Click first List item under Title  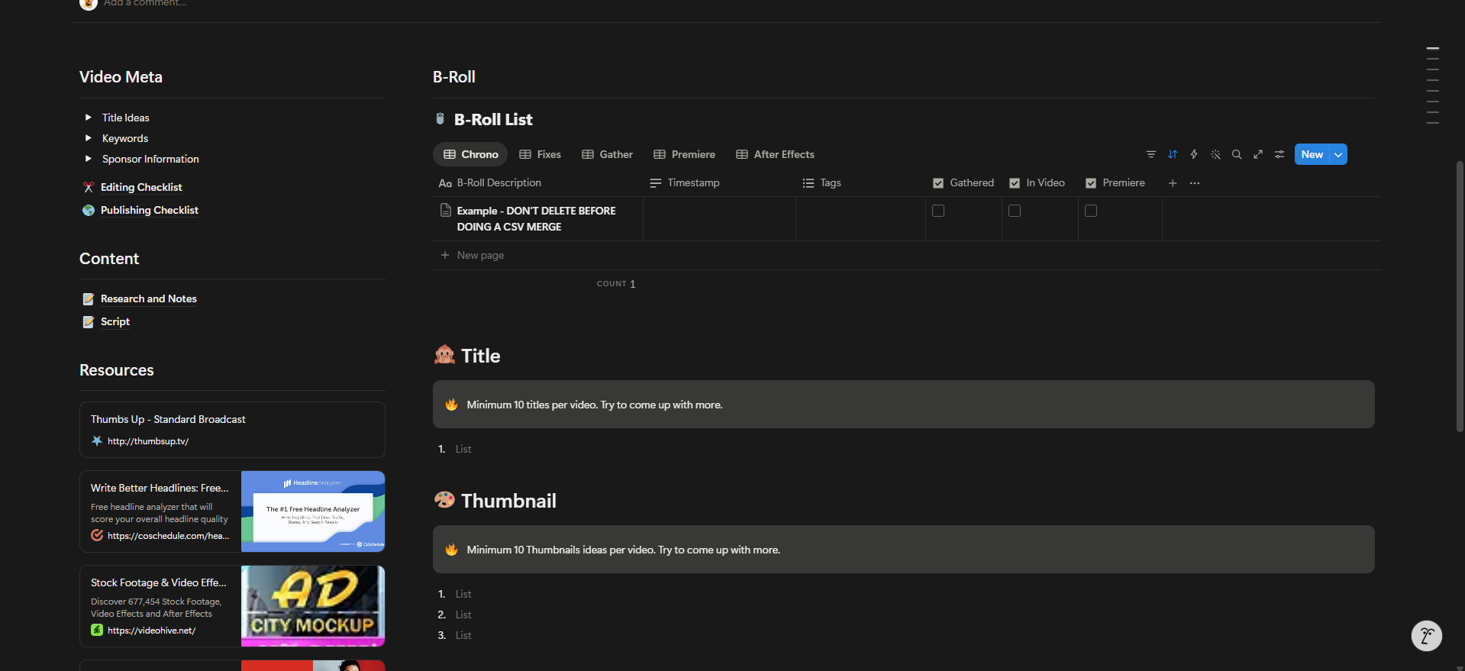point(463,449)
